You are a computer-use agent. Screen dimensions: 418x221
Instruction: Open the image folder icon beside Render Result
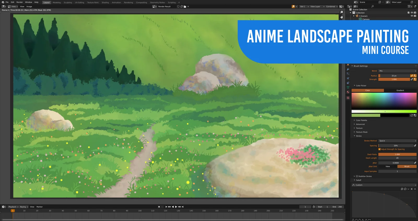185,7
